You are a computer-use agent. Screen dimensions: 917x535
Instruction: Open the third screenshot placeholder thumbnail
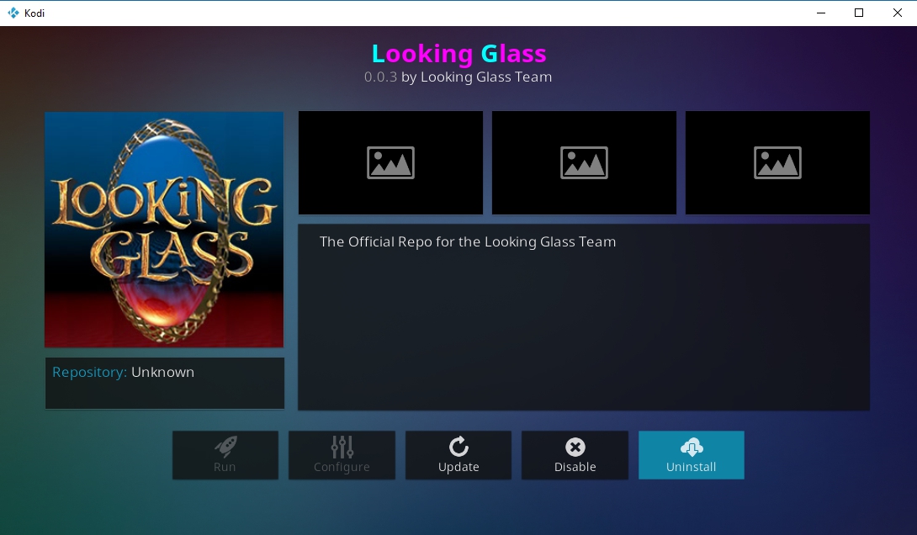[778, 162]
